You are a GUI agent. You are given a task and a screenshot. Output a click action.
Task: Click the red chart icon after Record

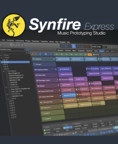(89, 47)
